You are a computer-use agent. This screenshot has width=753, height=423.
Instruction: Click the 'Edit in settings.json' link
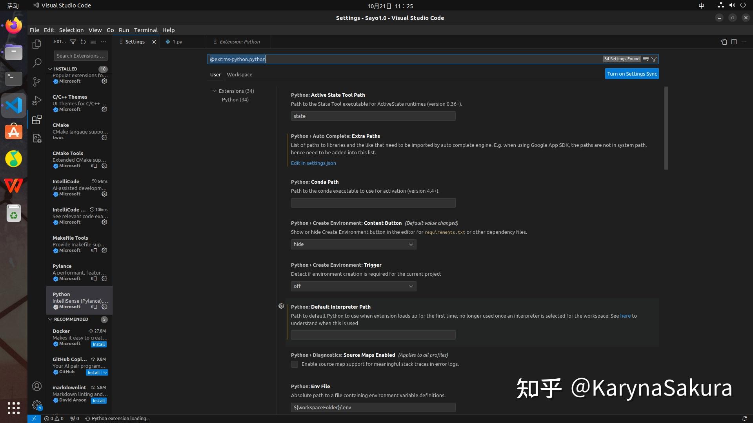point(313,163)
